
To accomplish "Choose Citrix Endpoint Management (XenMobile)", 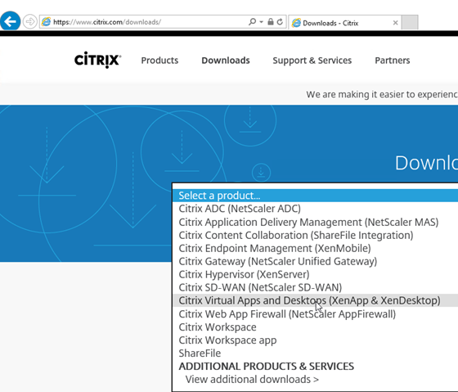I will [x=315, y=248].
